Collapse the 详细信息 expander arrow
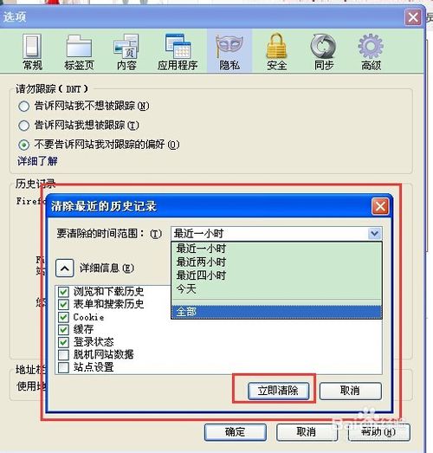This screenshot has height=453, width=433. pyautogui.click(x=65, y=269)
